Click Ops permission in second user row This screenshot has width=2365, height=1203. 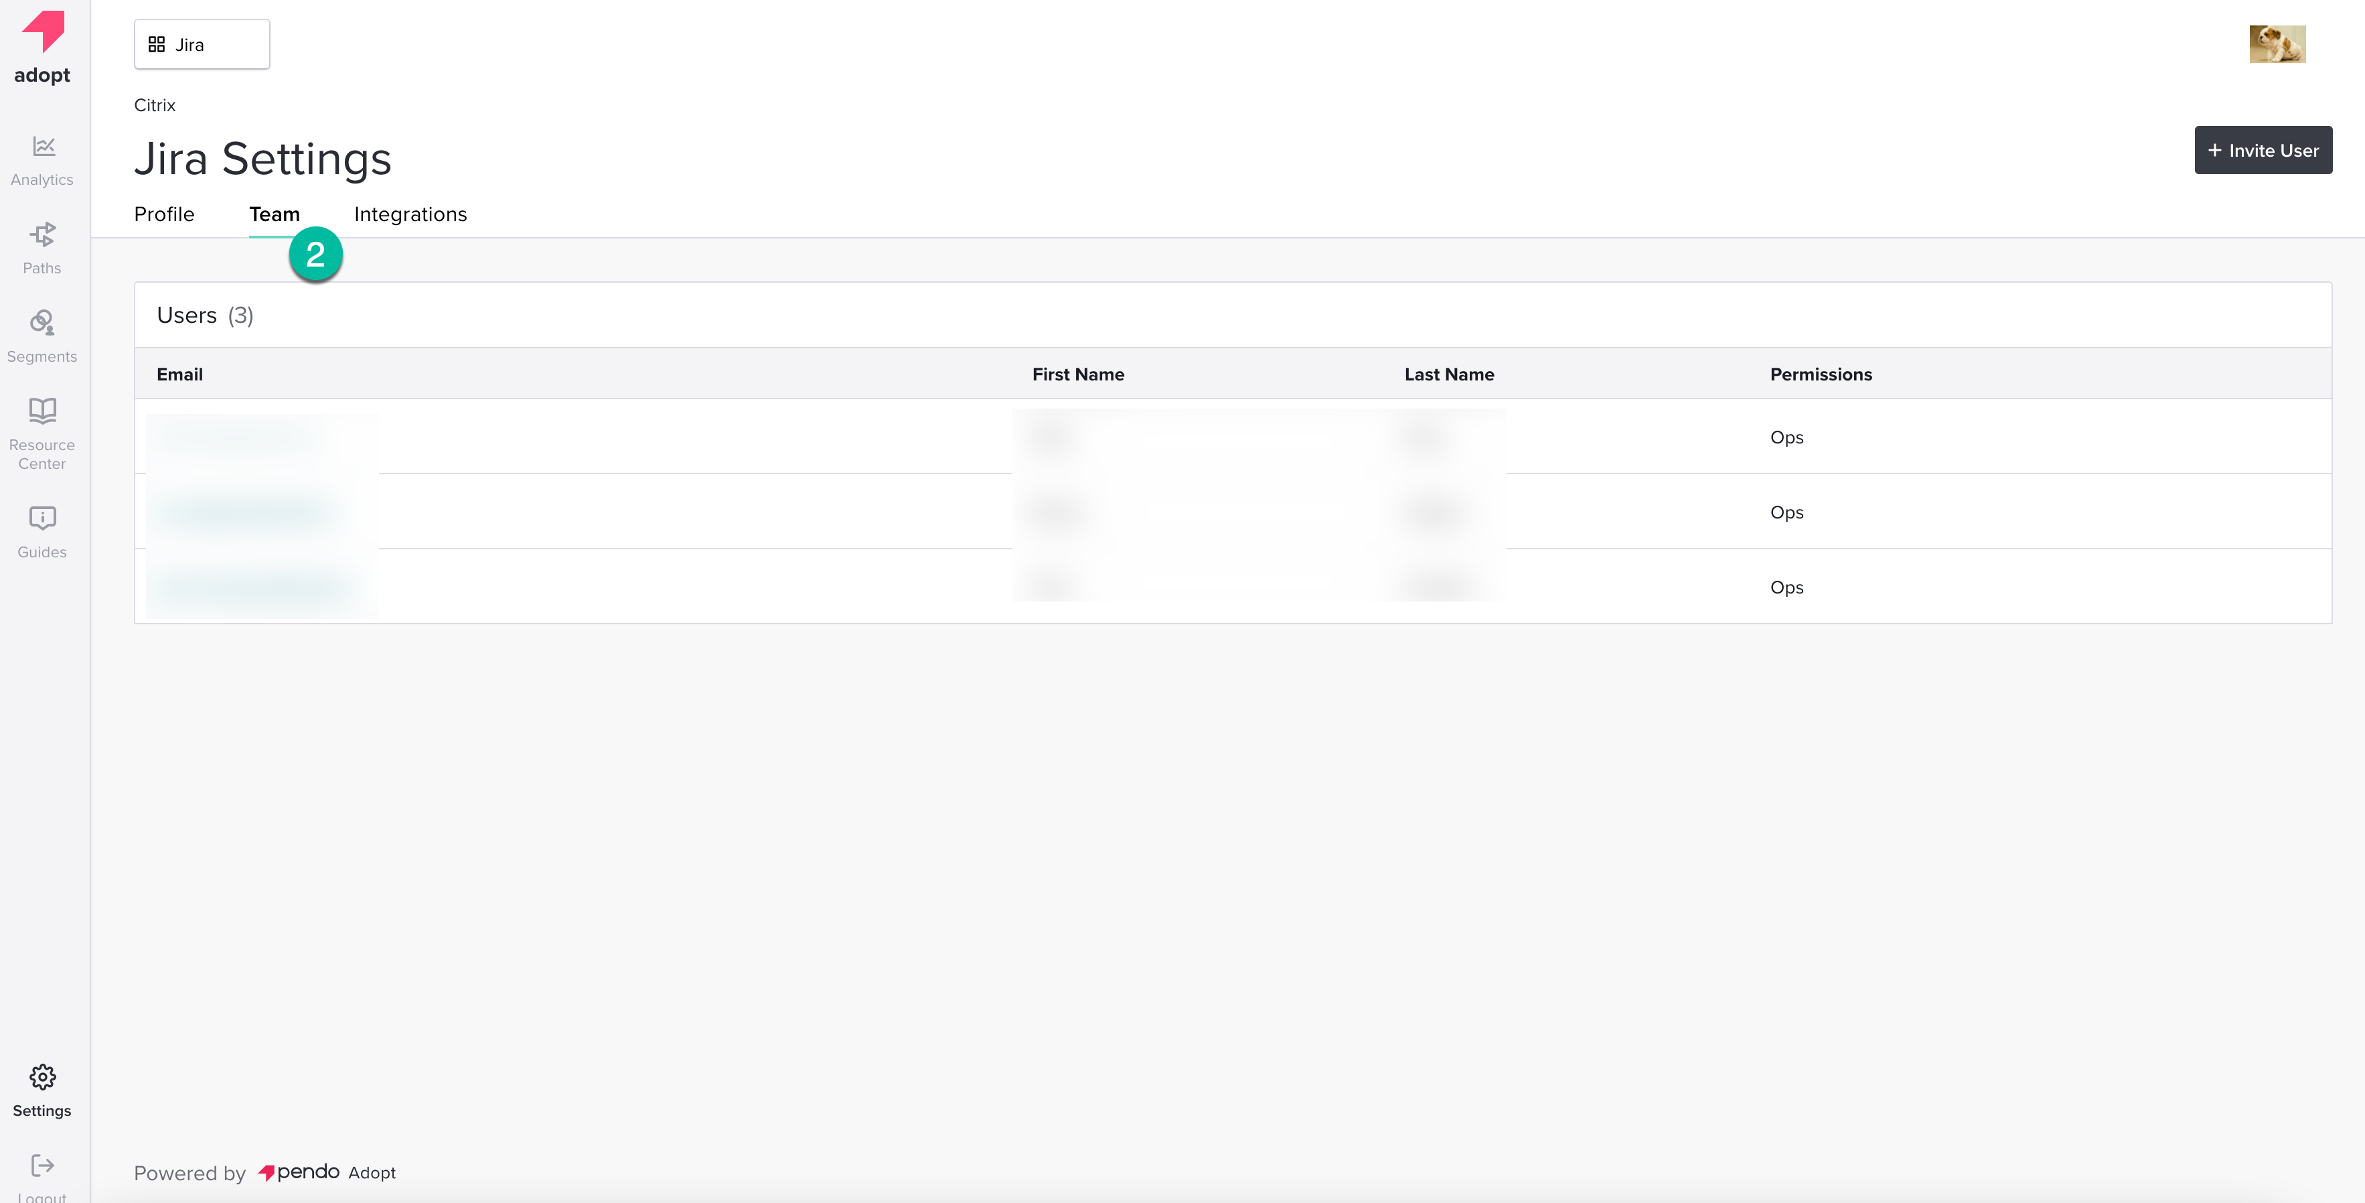(1786, 512)
